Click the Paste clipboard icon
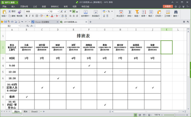The width and height of the screenshot is (191, 117). [x=4, y=12]
